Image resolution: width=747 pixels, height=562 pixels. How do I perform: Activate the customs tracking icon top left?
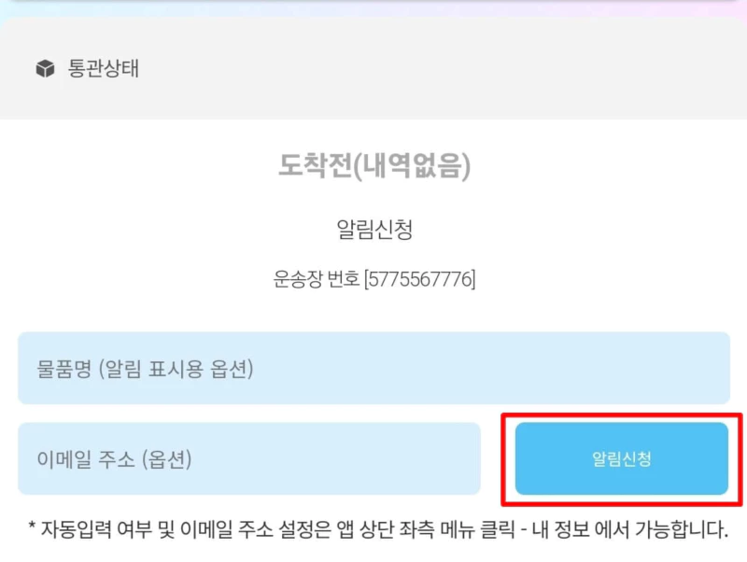[44, 67]
